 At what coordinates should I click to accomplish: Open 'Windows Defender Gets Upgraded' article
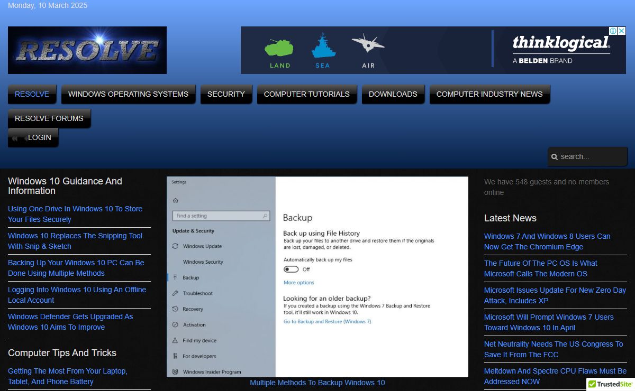pos(70,322)
